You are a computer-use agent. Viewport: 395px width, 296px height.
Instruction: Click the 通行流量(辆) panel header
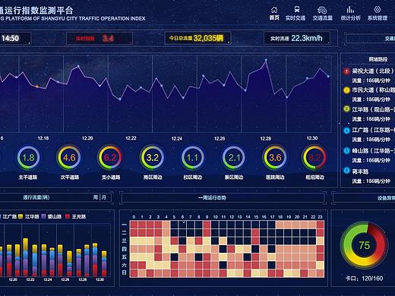tap(36, 197)
